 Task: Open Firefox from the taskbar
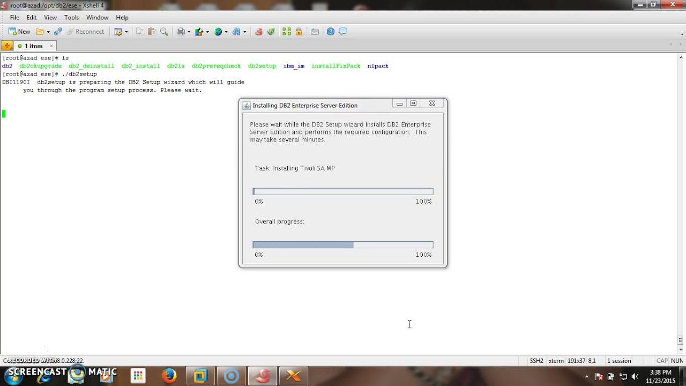[169, 376]
